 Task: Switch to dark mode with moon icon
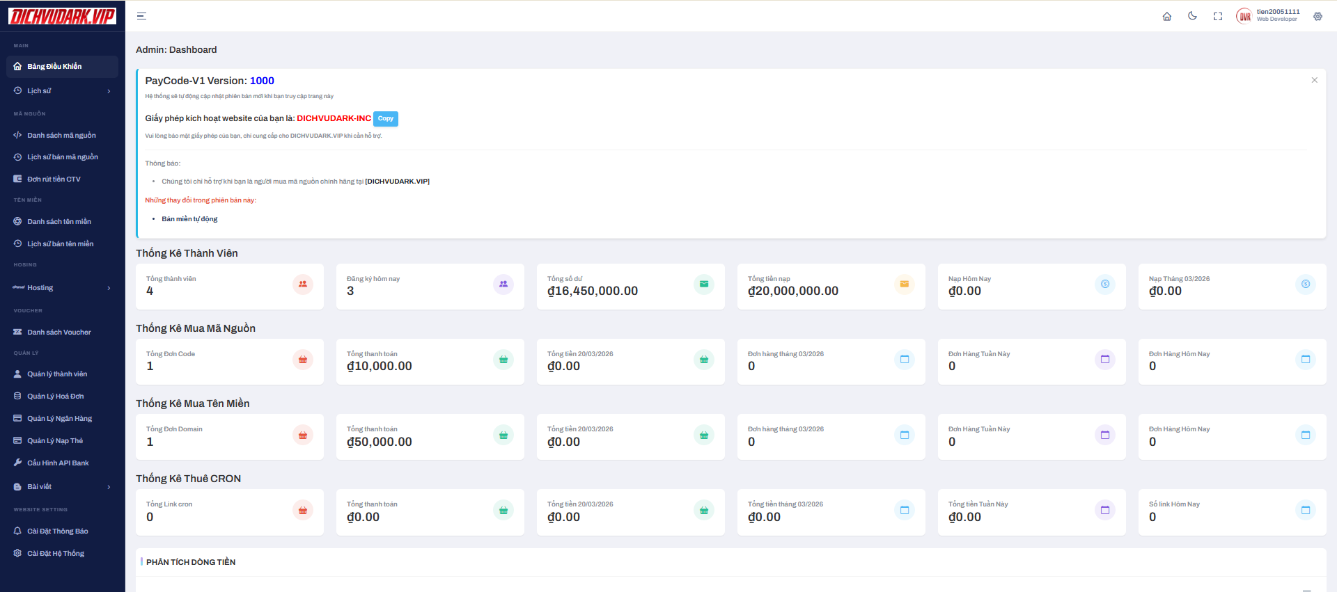(1192, 16)
